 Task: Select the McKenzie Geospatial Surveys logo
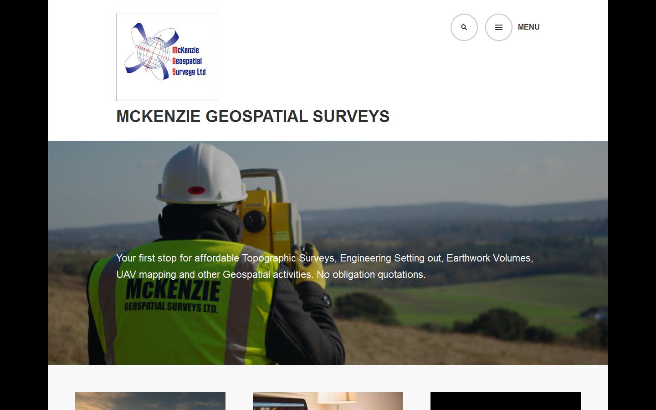(x=167, y=56)
